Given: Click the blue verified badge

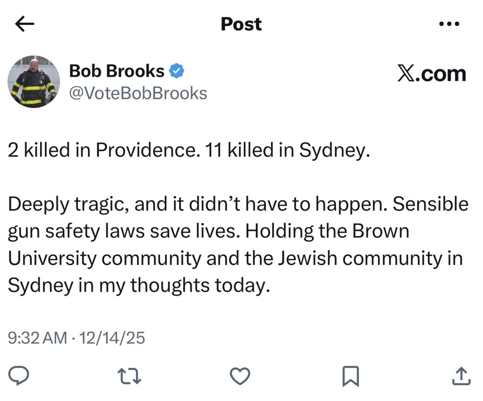Looking at the screenshot, I should pyautogui.click(x=177, y=71).
